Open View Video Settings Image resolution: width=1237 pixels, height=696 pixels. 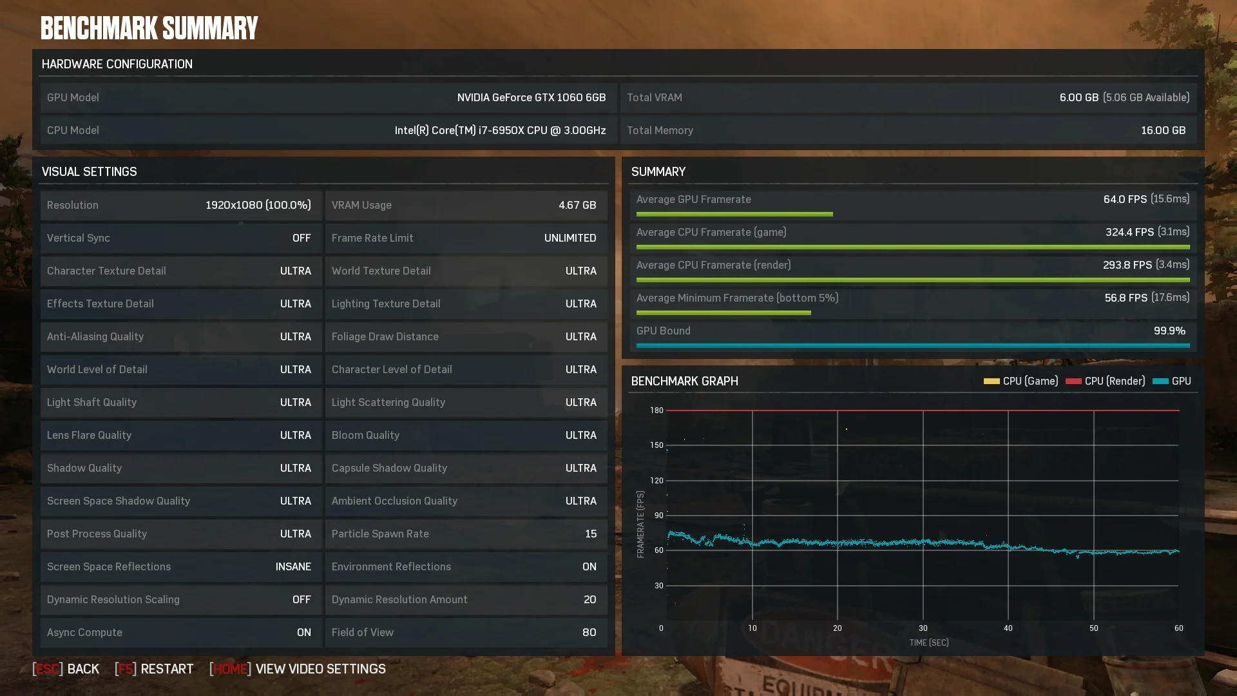tap(298, 669)
